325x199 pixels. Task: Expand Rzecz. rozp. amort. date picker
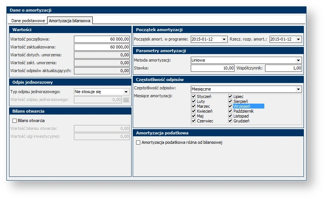tap(298, 39)
